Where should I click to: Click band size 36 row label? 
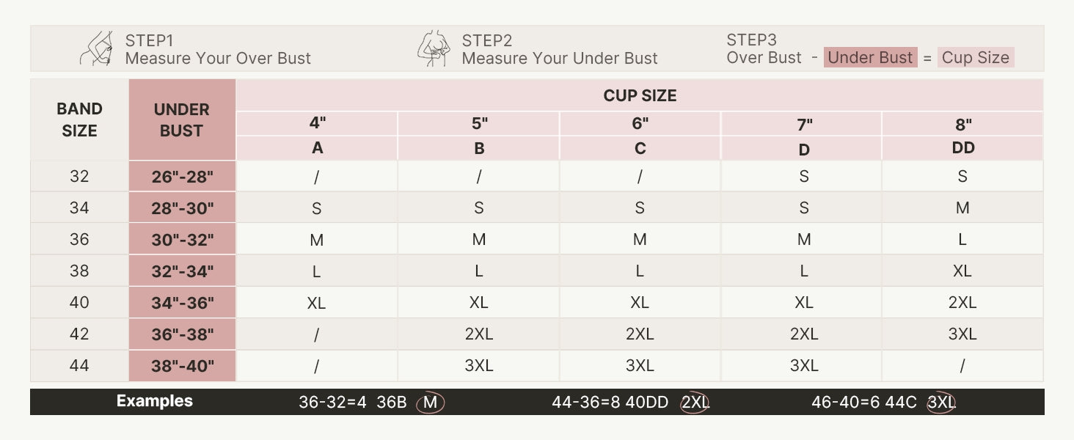click(x=79, y=240)
